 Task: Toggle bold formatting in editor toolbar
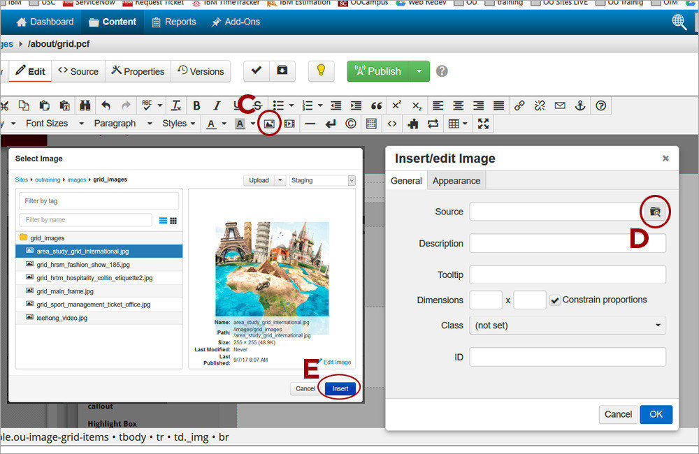click(196, 105)
